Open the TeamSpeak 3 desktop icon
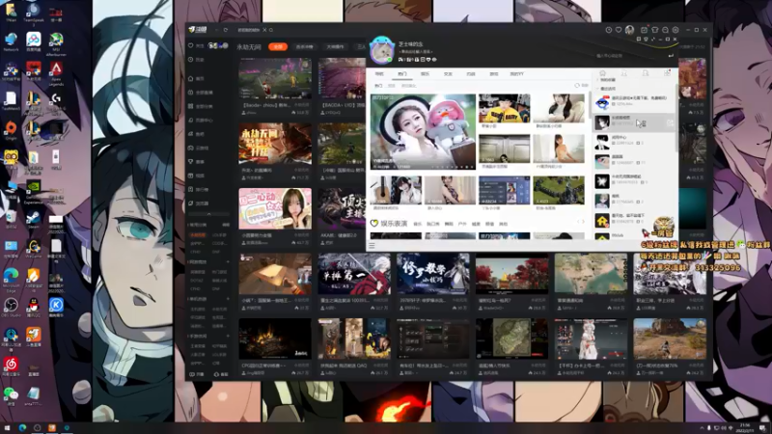Image resolution: width=772 pixels, height=434 pixels. [34, 13]
